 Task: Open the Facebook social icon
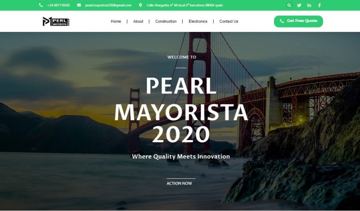pyautogui.click(x=319, y=5)
